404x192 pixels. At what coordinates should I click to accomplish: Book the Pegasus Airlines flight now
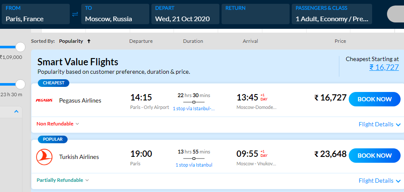(x=375, y=99)
